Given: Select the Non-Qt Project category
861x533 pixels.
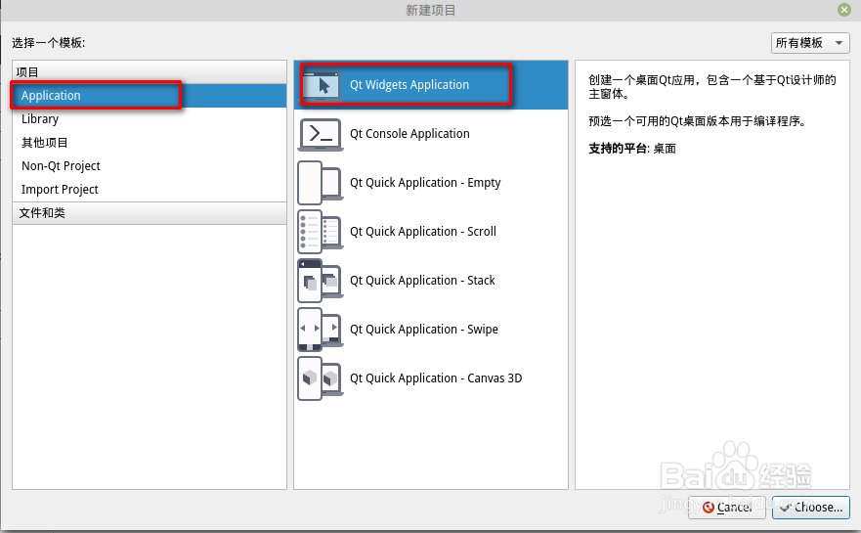Looking at the screenshot, I should 150,166.
